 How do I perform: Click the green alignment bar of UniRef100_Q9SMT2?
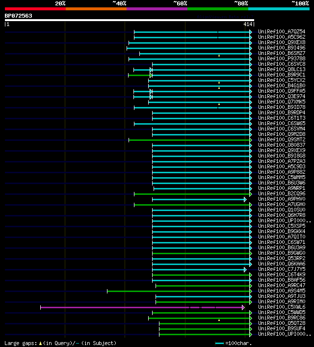190,140
